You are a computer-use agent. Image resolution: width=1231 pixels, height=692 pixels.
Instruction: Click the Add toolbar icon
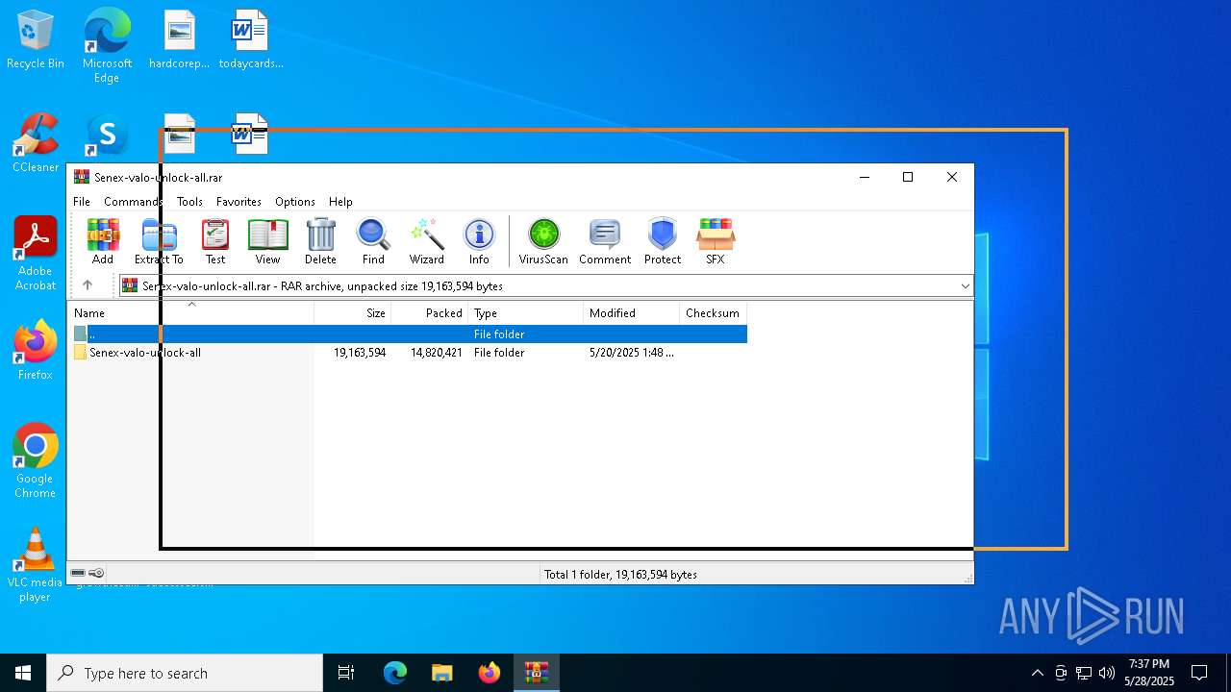tap(103, 241)
